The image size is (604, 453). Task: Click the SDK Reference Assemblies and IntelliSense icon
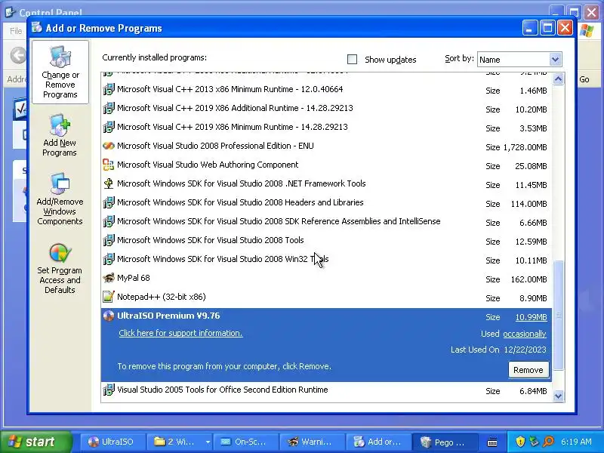pos(109,221)
